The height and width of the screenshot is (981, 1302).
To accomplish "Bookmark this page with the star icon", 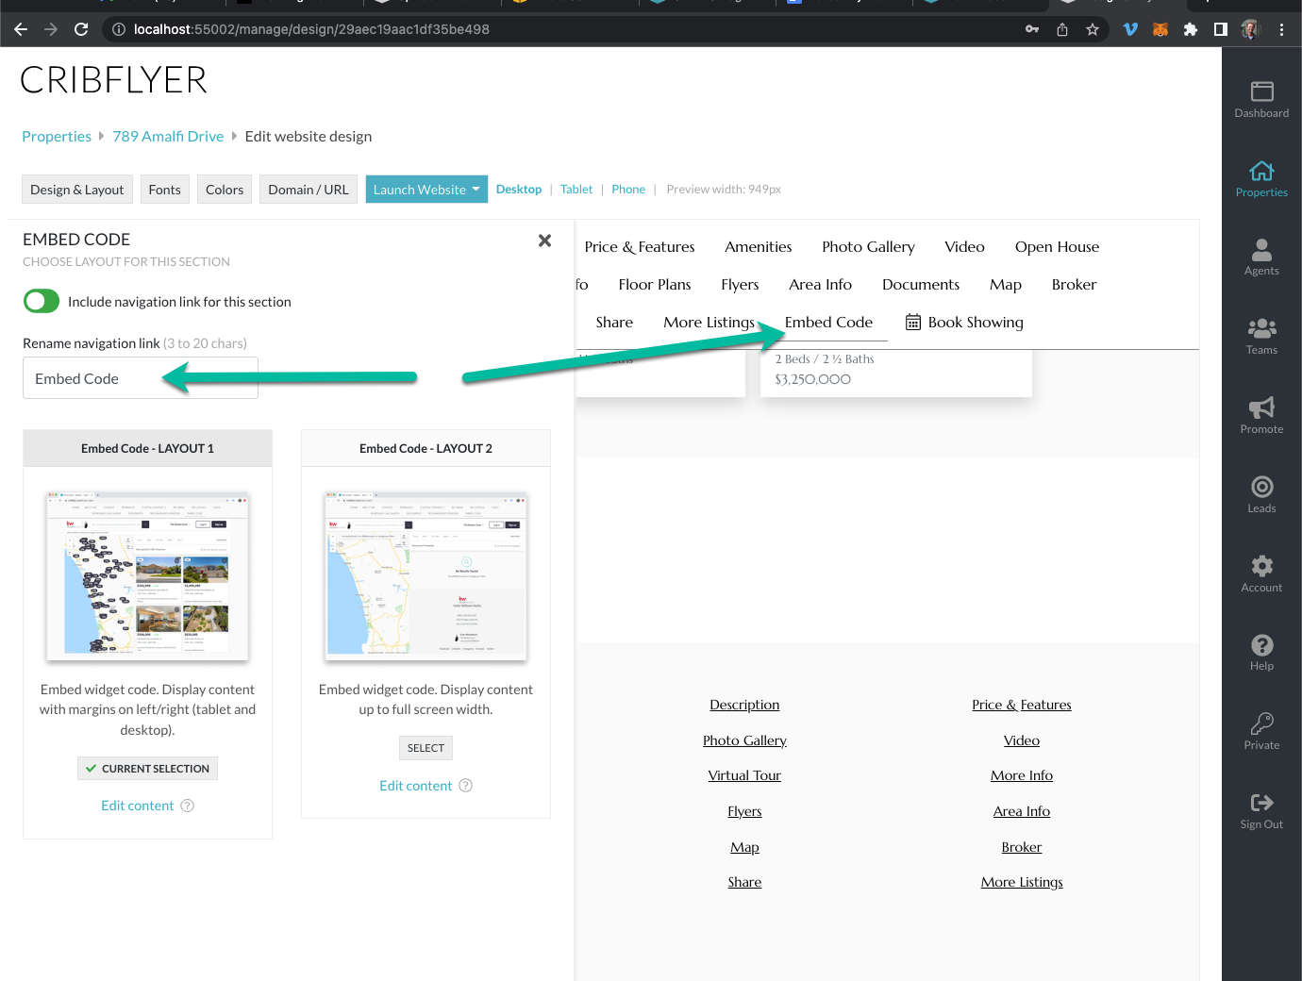I will pos(1093,29).
